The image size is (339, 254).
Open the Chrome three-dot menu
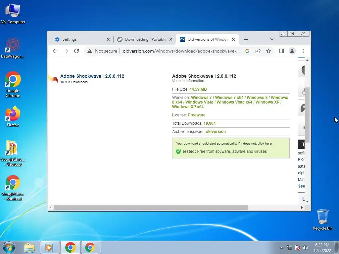tap(303, 51)
